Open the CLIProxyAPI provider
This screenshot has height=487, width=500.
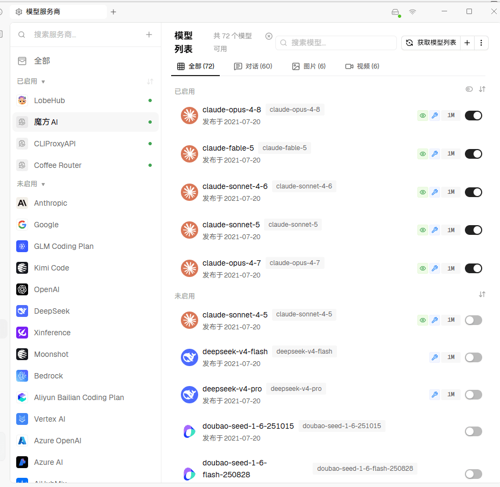click(85, 144)
